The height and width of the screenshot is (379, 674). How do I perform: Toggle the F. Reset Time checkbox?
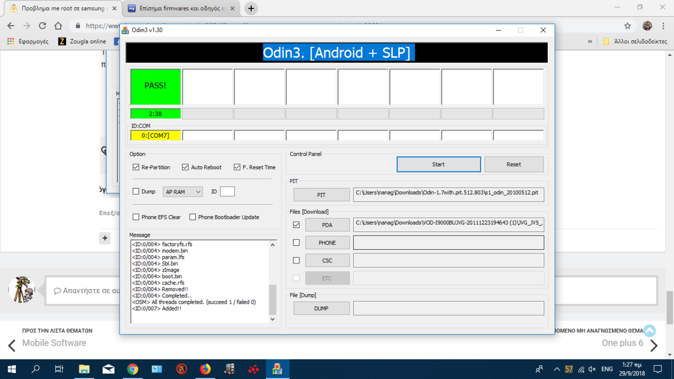tap(237, 167)
